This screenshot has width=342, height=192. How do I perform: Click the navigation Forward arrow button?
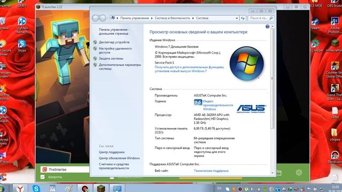pos(103,18)
